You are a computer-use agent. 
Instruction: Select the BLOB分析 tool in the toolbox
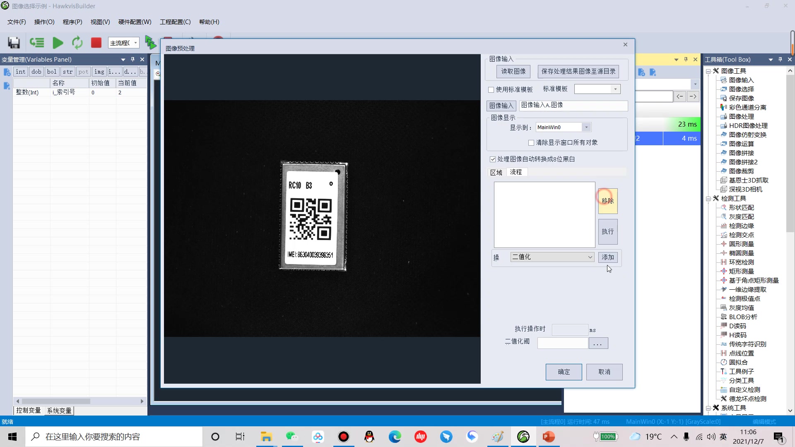pyautogui.click(x=742, y=317)
